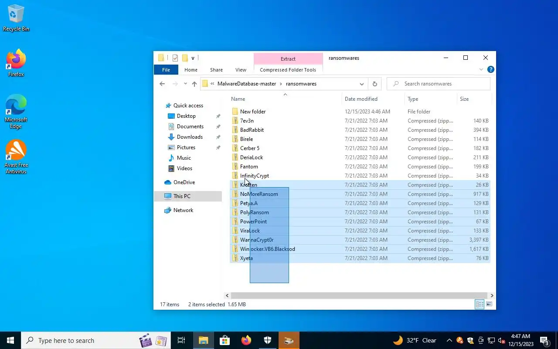Select the Firefox desktop shortcut

click(x=16, y=63)
